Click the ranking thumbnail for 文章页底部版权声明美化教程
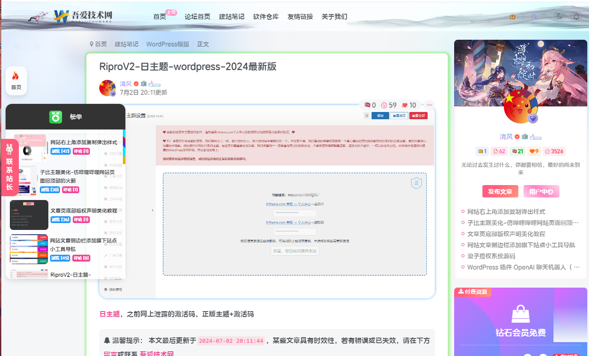The image size is (589, 356). [29, 215]
